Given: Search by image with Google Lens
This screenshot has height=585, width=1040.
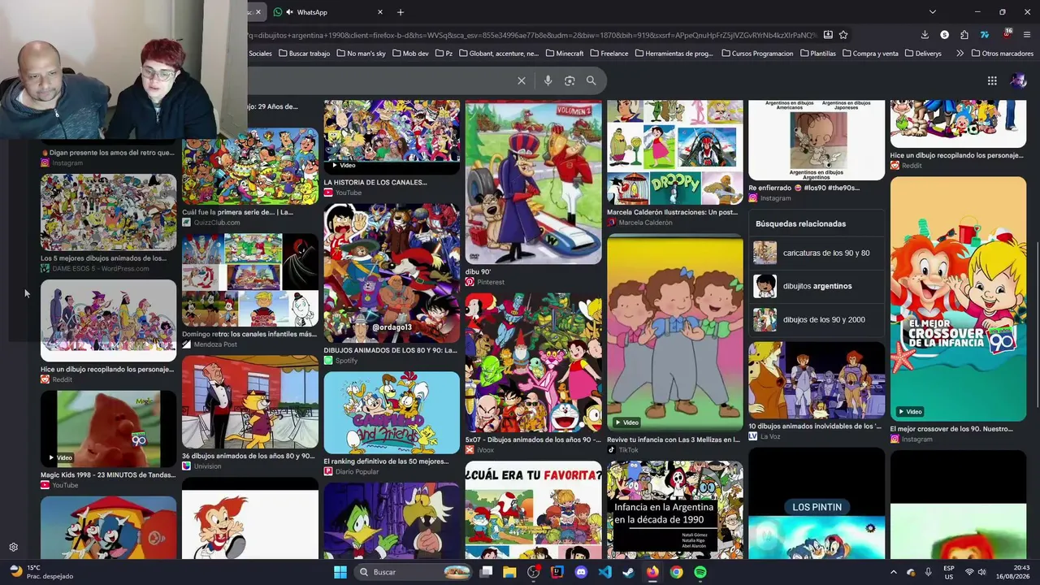Looking at the screenshot, I should pos(570,80).
